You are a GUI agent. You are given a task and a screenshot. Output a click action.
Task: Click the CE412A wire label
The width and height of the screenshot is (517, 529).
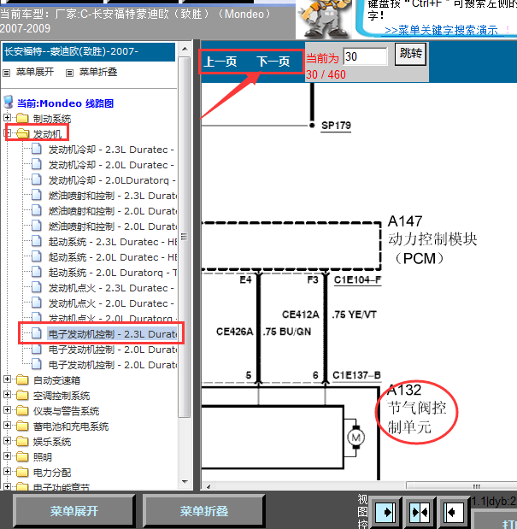point(301,314)
